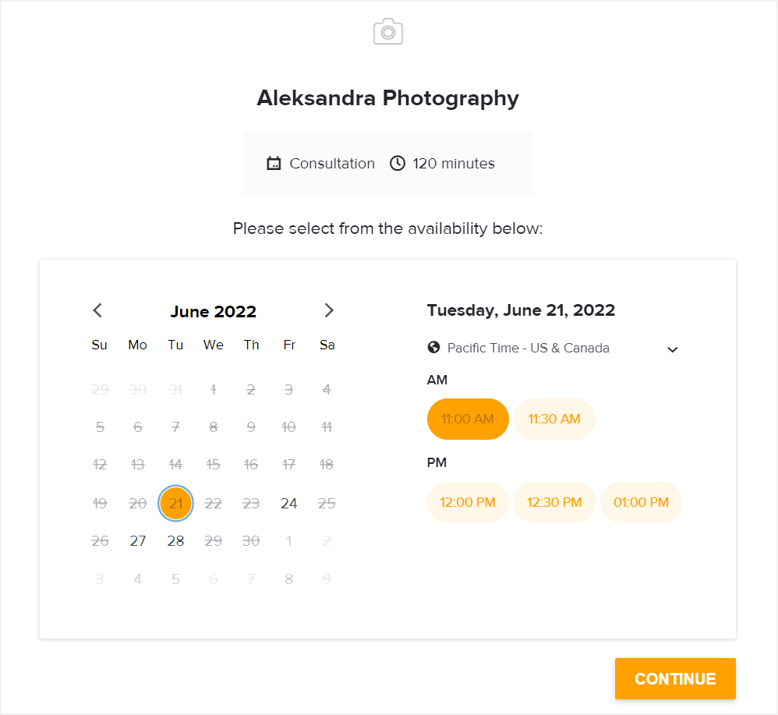Image resolution: width=778 pixels, height=715 pixels.
Task: Expand the time zone dropdown chevron
Action: click(672, 349)
